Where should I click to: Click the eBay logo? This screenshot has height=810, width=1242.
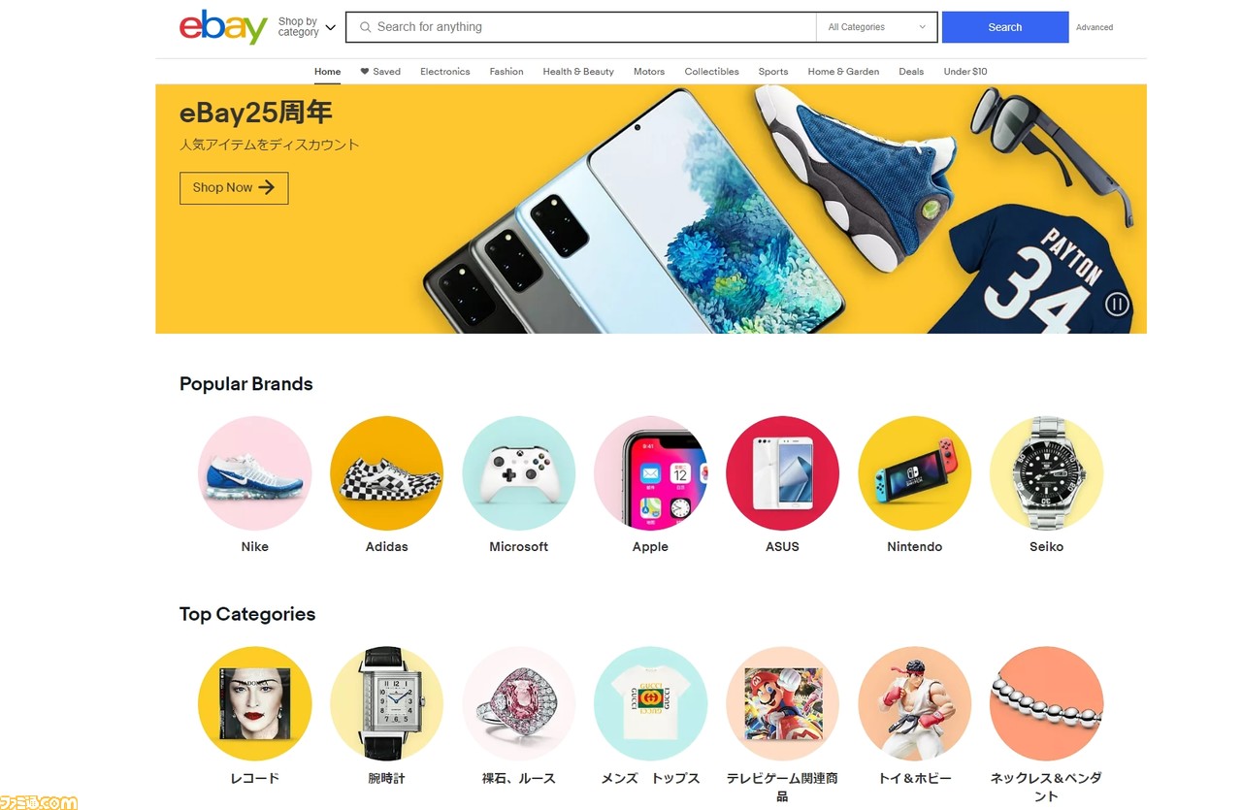tap(223, 27)
